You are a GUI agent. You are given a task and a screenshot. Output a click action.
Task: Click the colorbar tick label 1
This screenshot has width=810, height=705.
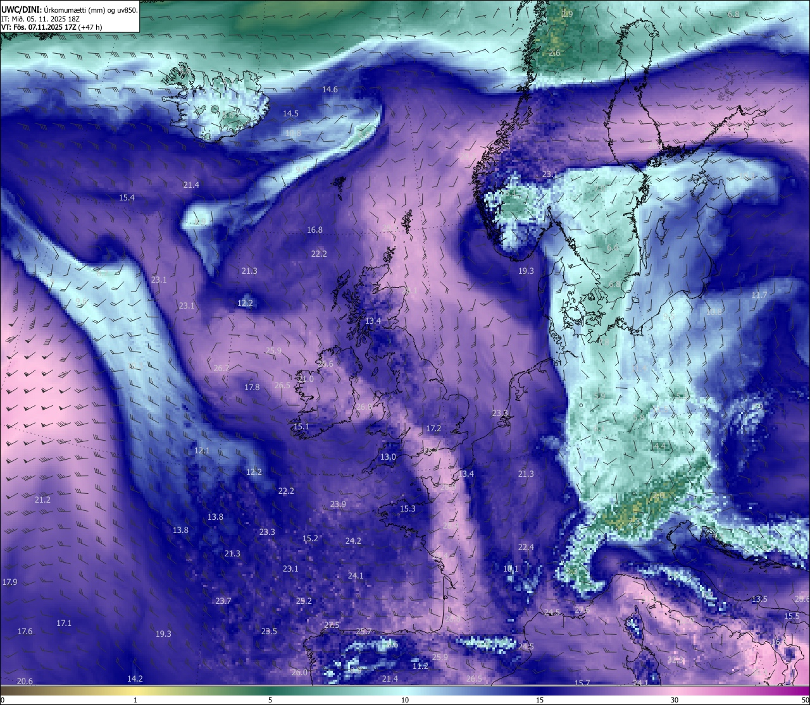pyautogui.click(x=135, y=700)
